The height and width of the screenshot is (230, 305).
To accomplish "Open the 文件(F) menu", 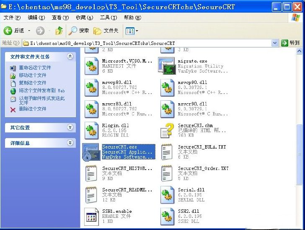I will 12,18.
